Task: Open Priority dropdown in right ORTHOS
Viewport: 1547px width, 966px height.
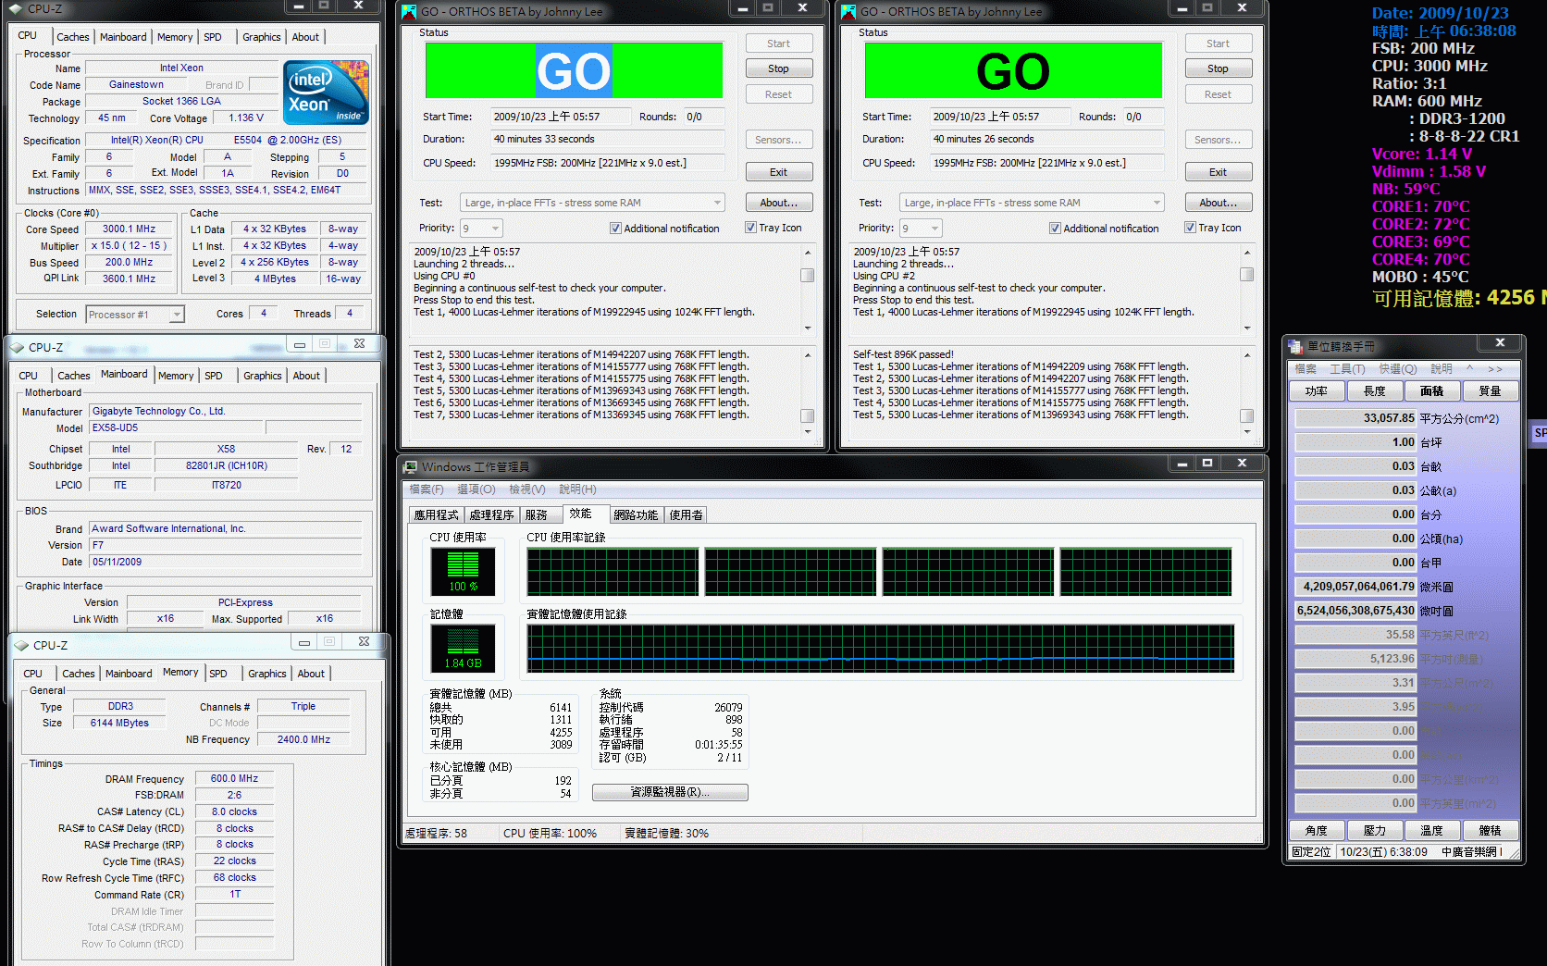Action: 935,229
